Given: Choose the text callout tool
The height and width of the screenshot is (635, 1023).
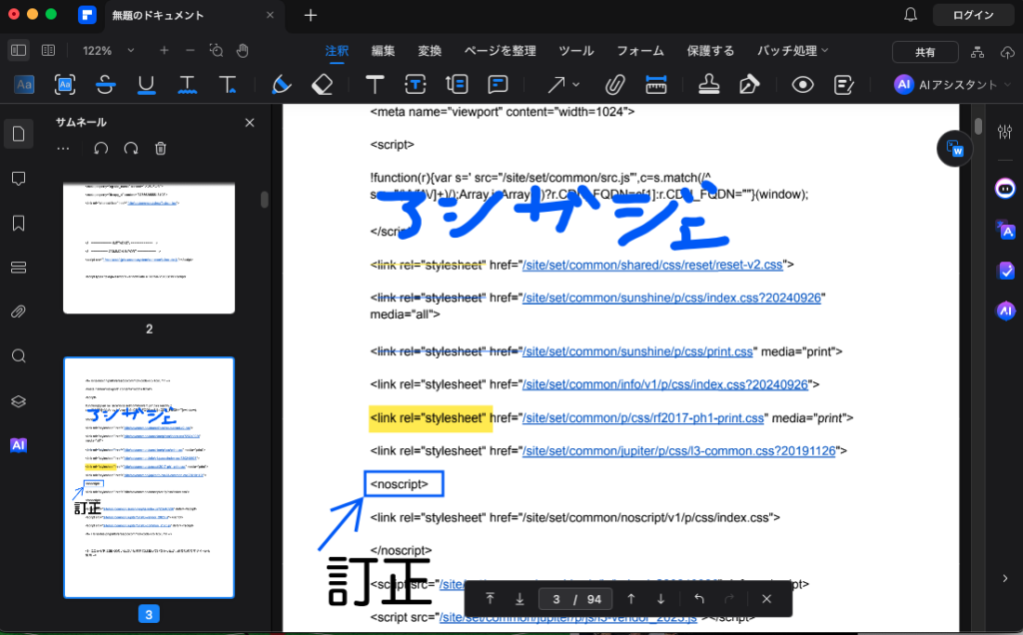Looking at the screenshot, I should [x=457, y=85].
